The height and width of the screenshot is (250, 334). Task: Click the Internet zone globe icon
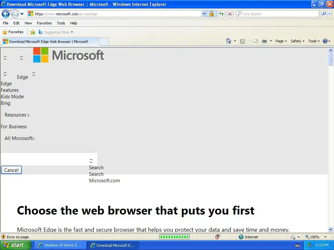241,237
